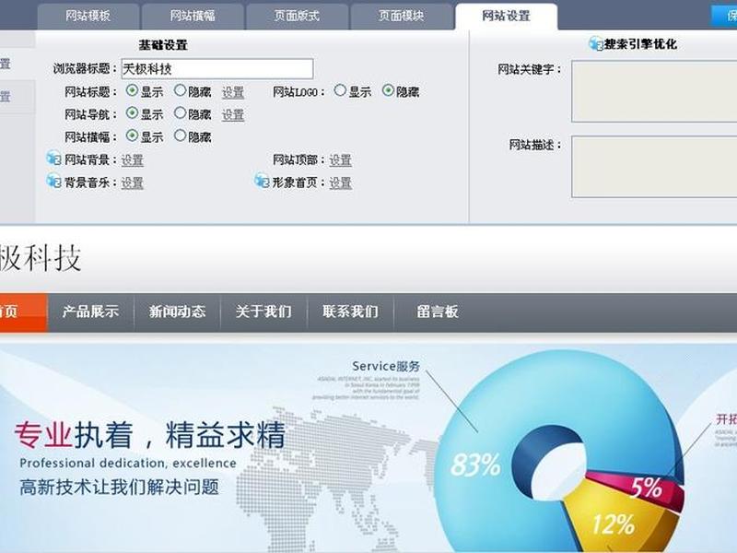Click the Service服务 chart label
This screenshot has height=553, width=737.
[x=386, y=366]
